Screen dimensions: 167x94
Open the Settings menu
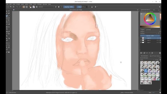pos(39,4)
